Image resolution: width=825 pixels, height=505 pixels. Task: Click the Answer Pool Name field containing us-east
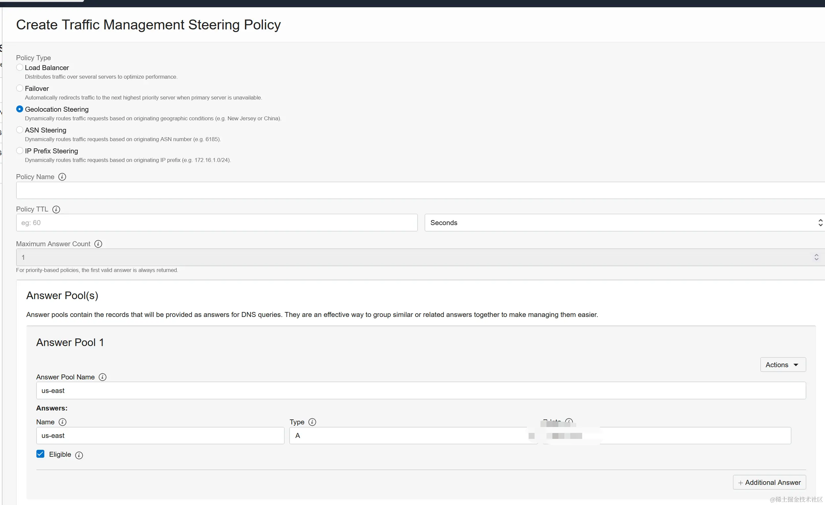[420, 390]
